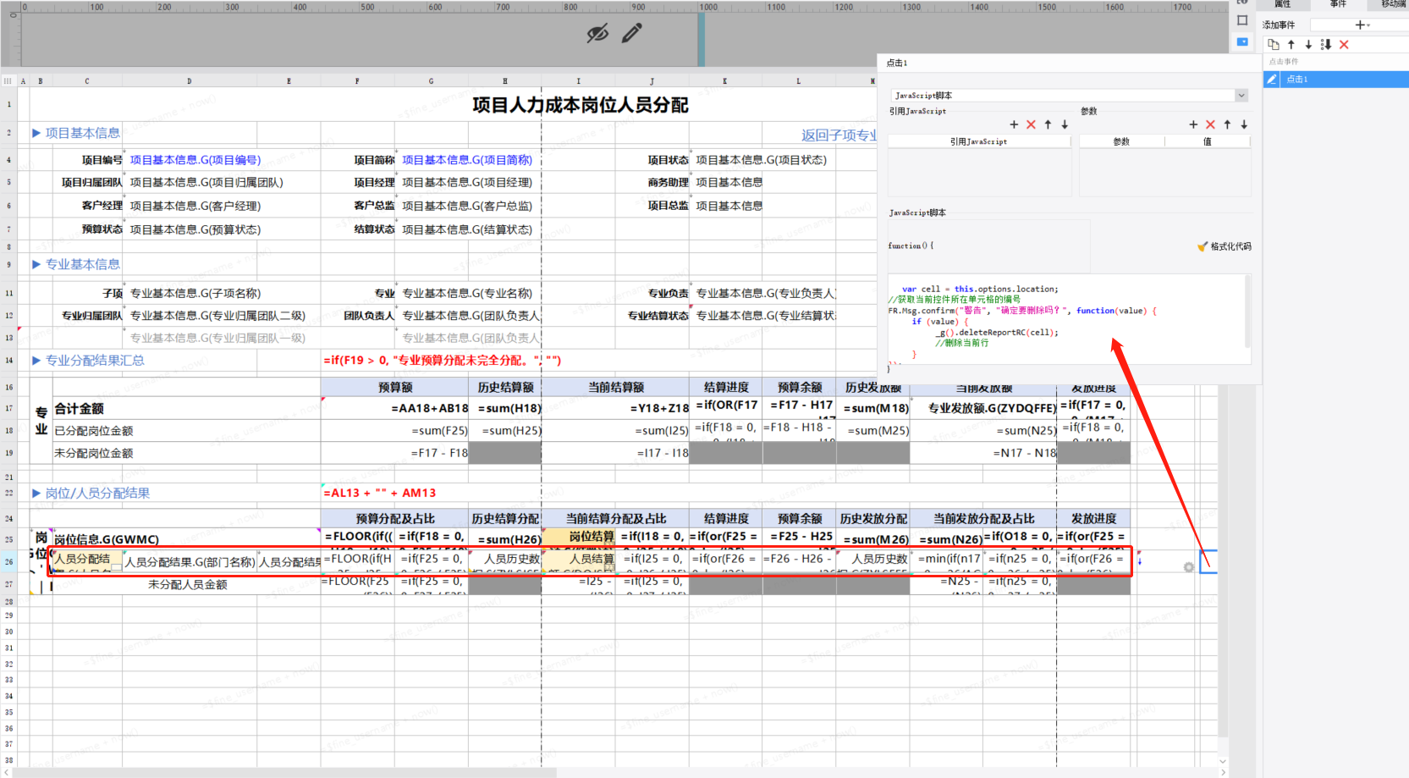Click the pencil edit icon in parameter pane

(x=632, y=33)
